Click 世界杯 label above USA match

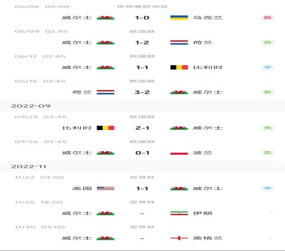(x=142, y=177)
